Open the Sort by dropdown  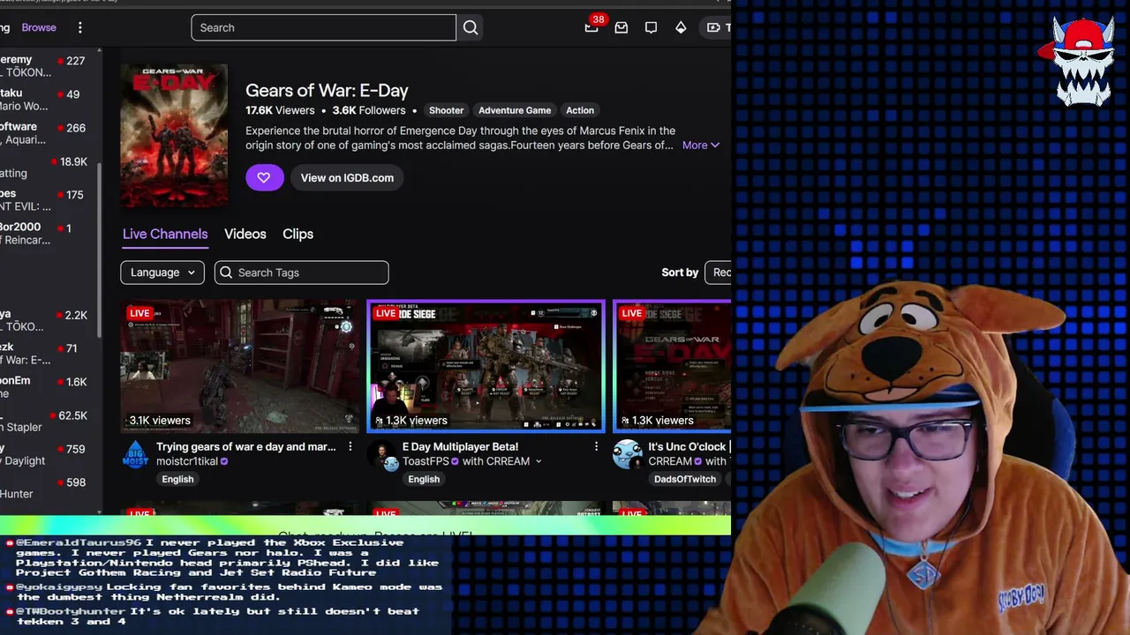click(x=718, y=273)
